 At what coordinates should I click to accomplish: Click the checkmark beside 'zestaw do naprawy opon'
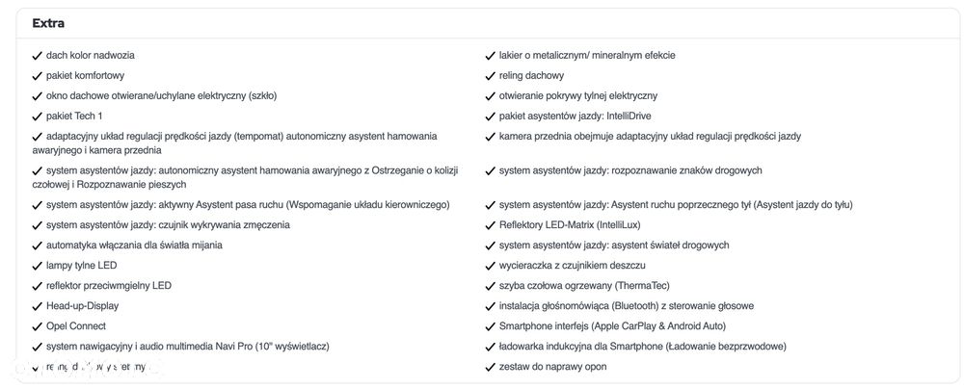tap(490, 367)
